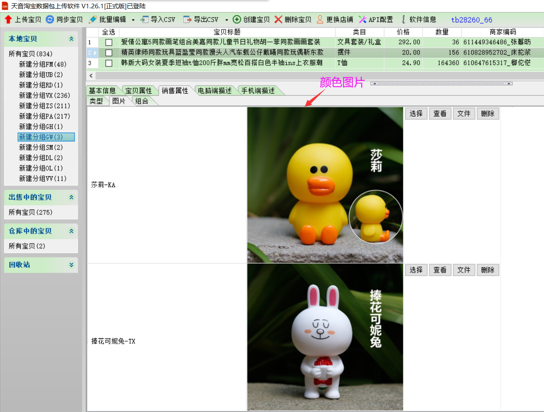The height and width of the screenshot is (412, 544).
Task: Switch to the 电脑端描述 tab
Action: pos(214,91)
